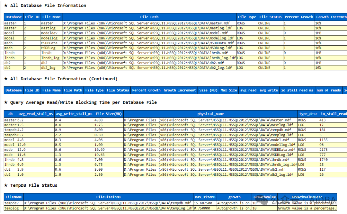Select the 'db2_log' file name cell
Image resolution: width=347 pixels, height=214 pixels.
coord(51,68)
